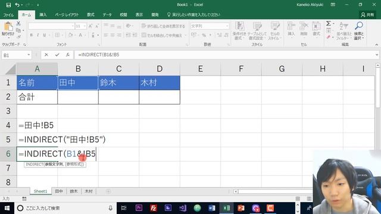
Task: Expand the formula bar with its arrow
Action: 377,55
